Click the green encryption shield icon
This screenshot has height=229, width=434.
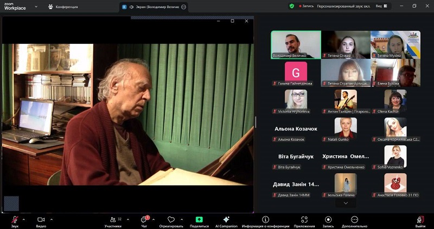pos(292,6)
